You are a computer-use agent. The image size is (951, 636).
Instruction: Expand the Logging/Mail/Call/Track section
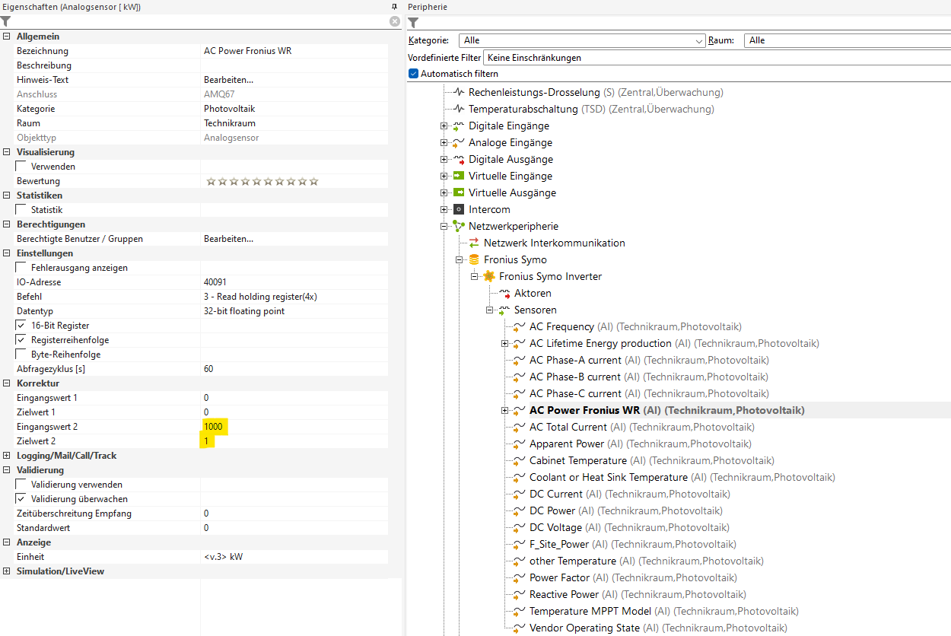point(7,456)
